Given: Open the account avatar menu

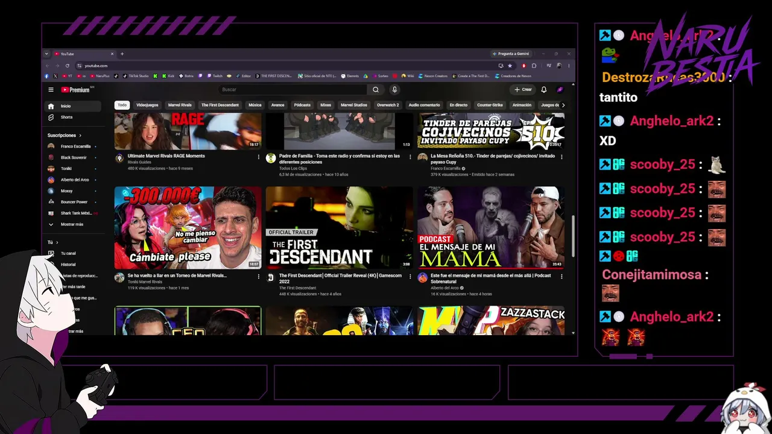Looking at the screenshot, I should coord(560,90).
